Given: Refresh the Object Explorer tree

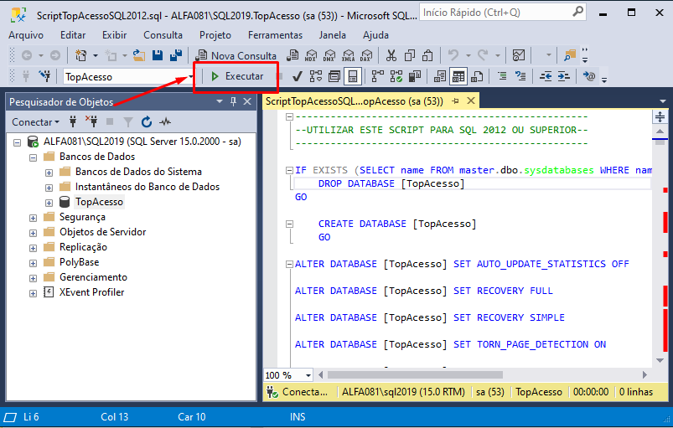Looking at the screenshot, I should (147, 121).
